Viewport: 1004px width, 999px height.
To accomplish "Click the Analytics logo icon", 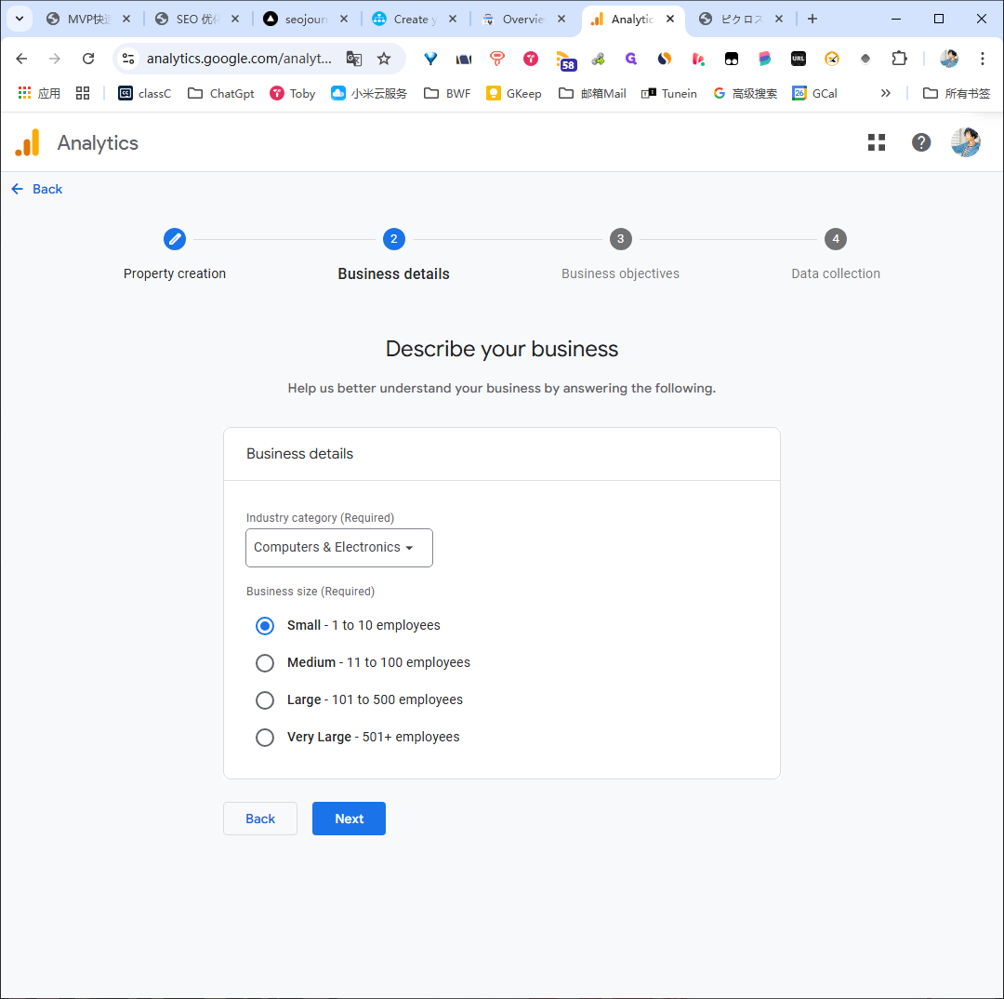I will (x=28, y=142).
